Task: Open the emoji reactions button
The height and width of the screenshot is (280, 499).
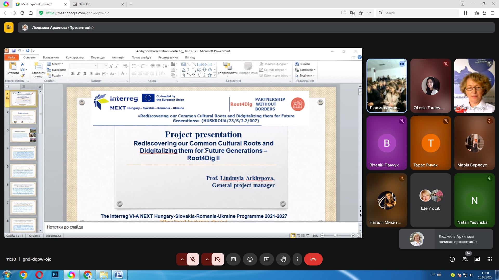Action: (x=250, y=259)
